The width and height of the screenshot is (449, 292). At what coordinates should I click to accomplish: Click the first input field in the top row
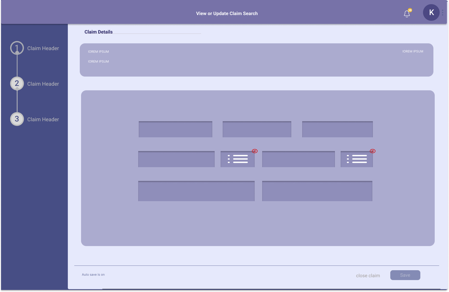[176, 129]
